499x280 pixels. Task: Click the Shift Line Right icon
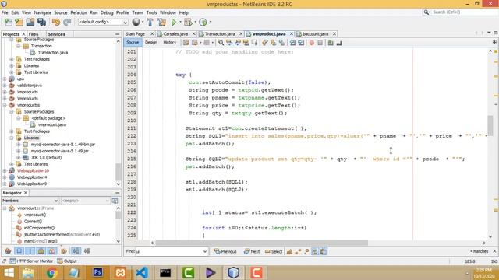pos(301,43)
